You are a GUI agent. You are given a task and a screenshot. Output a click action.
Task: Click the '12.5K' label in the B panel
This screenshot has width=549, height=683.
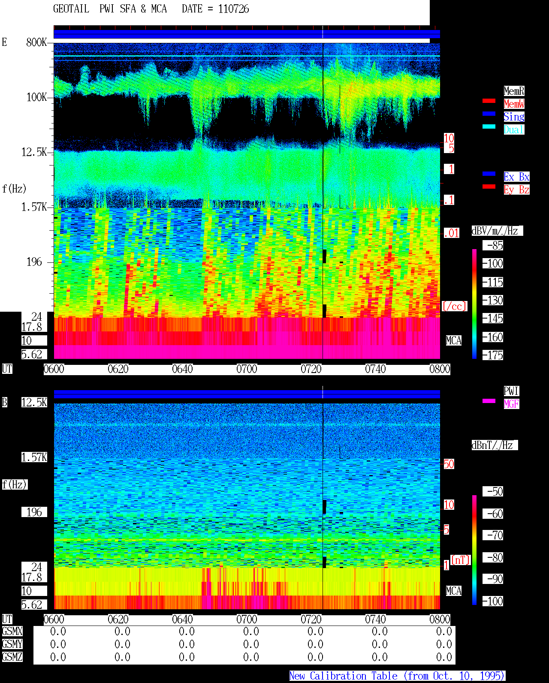[34, 402]
